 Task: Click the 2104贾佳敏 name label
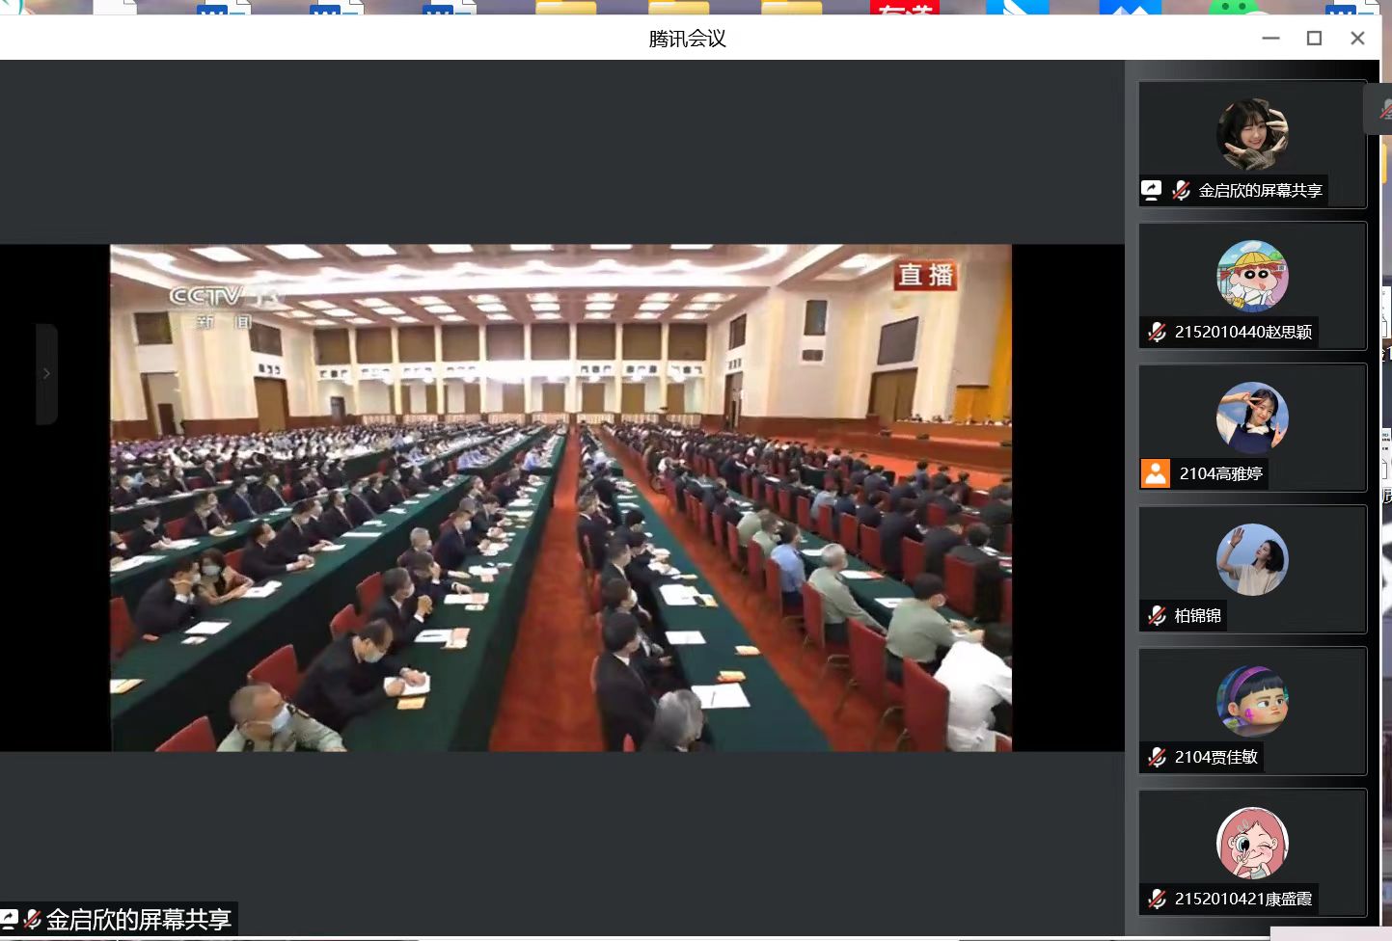point(1215,757)
